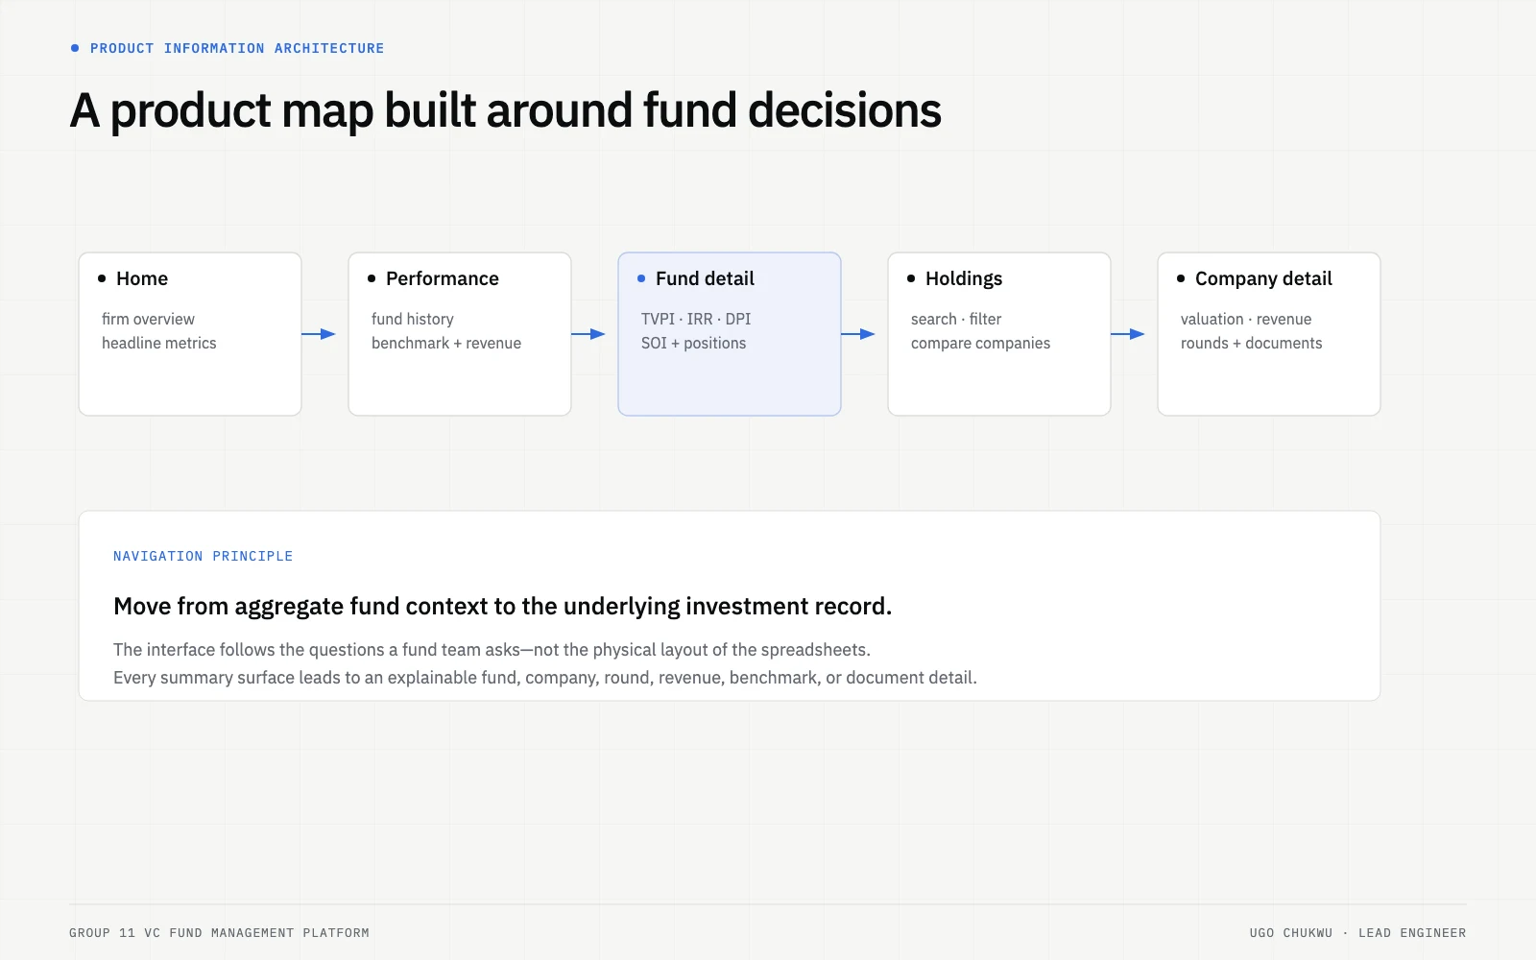Click the dot before Product Information Architecture
Viewport: 1536px width, 960px height.
[x=75, y=48]
